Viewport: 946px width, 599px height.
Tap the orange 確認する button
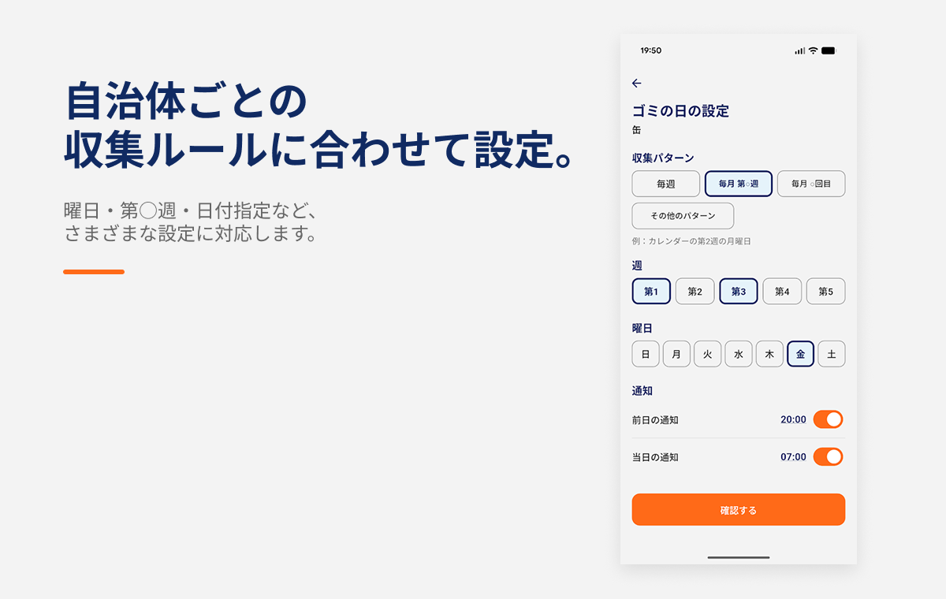[739, 510]
